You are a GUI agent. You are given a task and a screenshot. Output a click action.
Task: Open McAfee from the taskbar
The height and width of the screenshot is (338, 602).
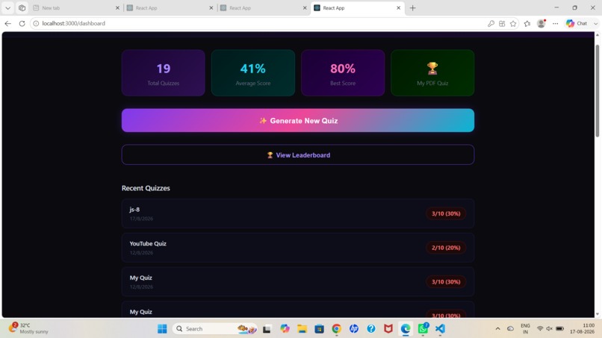coord(388,329)
